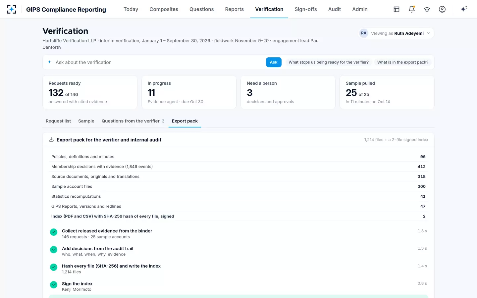Viewport: 477px width, 298px height.
Task: Navigate to Reports
Action: pos(235,9)
